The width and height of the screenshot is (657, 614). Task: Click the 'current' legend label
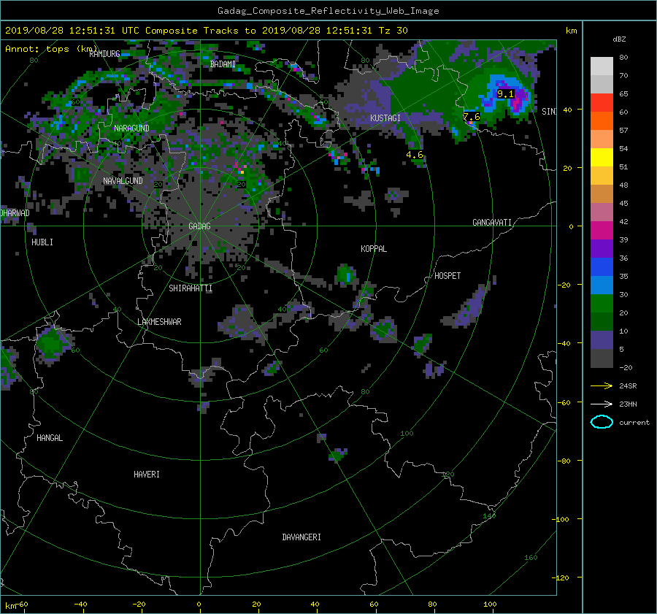click(x=634, y=423)
